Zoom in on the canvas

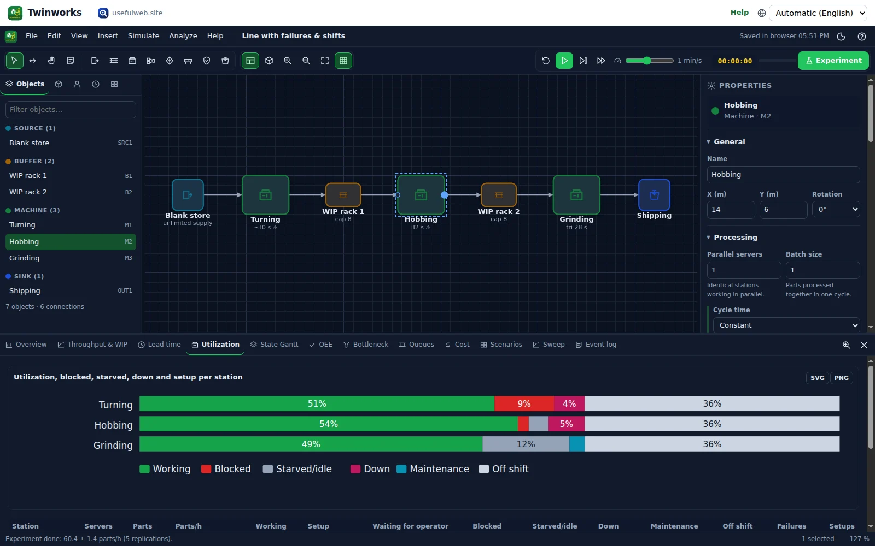[x=288, y=61]
